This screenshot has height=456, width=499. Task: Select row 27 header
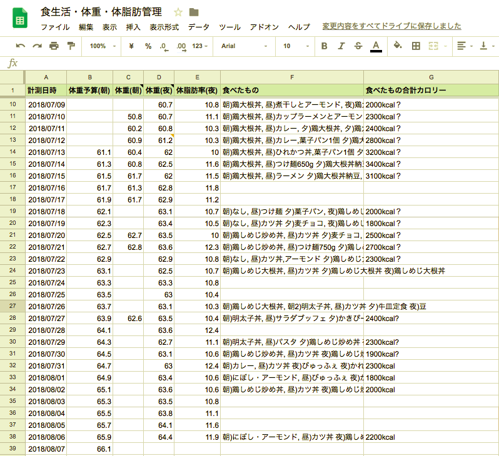[13, 306]
